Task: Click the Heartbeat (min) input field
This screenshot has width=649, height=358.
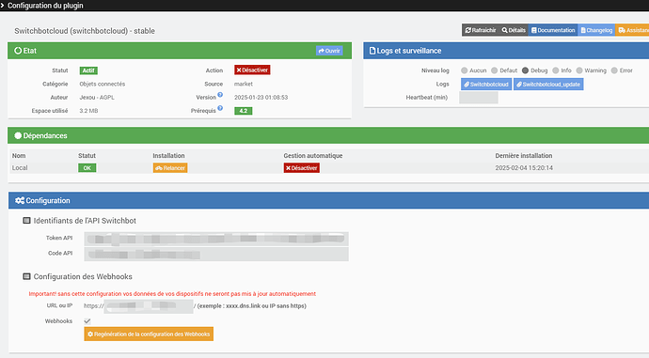Action: pos(479,98)
